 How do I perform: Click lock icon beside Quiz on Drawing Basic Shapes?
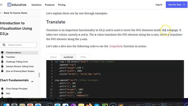point(2,71)
